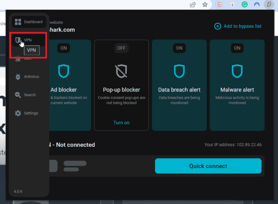The width and height of the screenshot is (278, 204).
Task: Select VPN in the sidebar
Action: 29,40
